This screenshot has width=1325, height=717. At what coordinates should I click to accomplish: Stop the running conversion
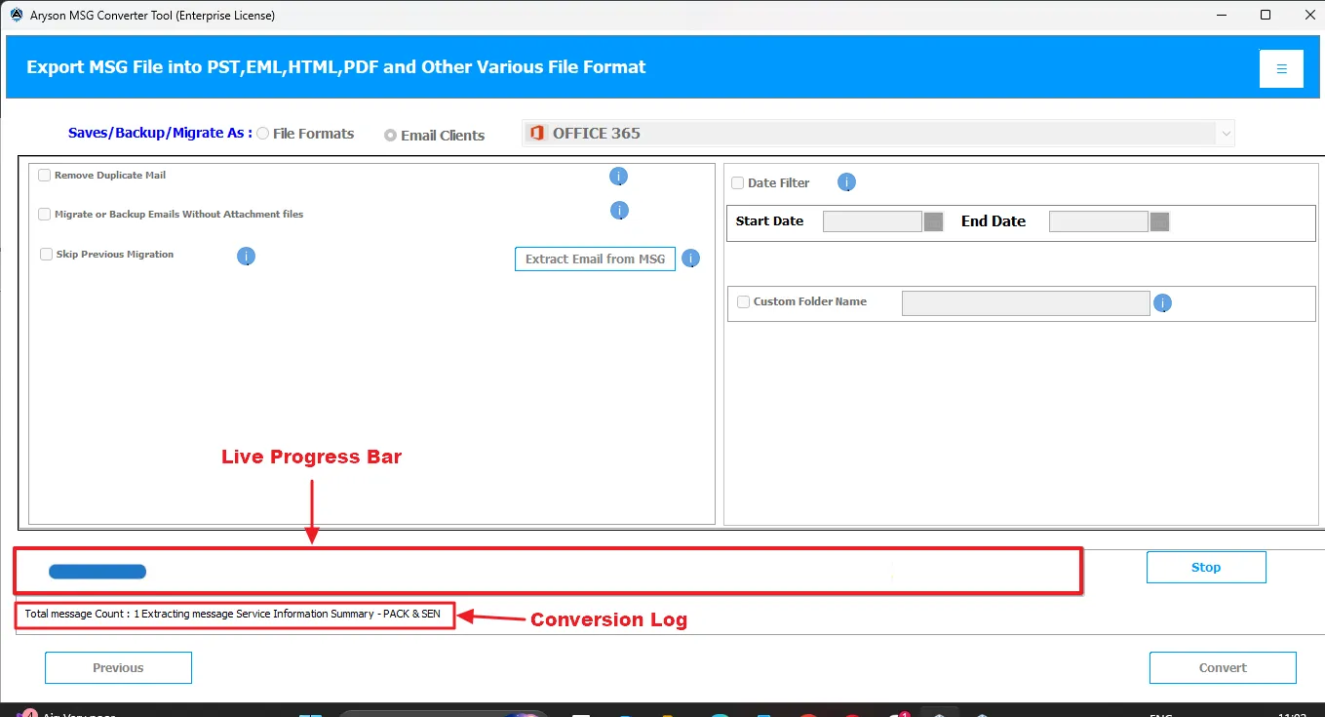[x=1206, y=567]
